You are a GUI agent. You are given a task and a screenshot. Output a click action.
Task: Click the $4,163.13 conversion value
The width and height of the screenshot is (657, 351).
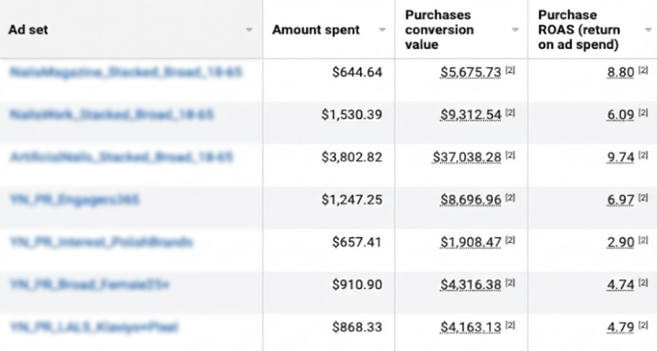click(x=470, y=328)
